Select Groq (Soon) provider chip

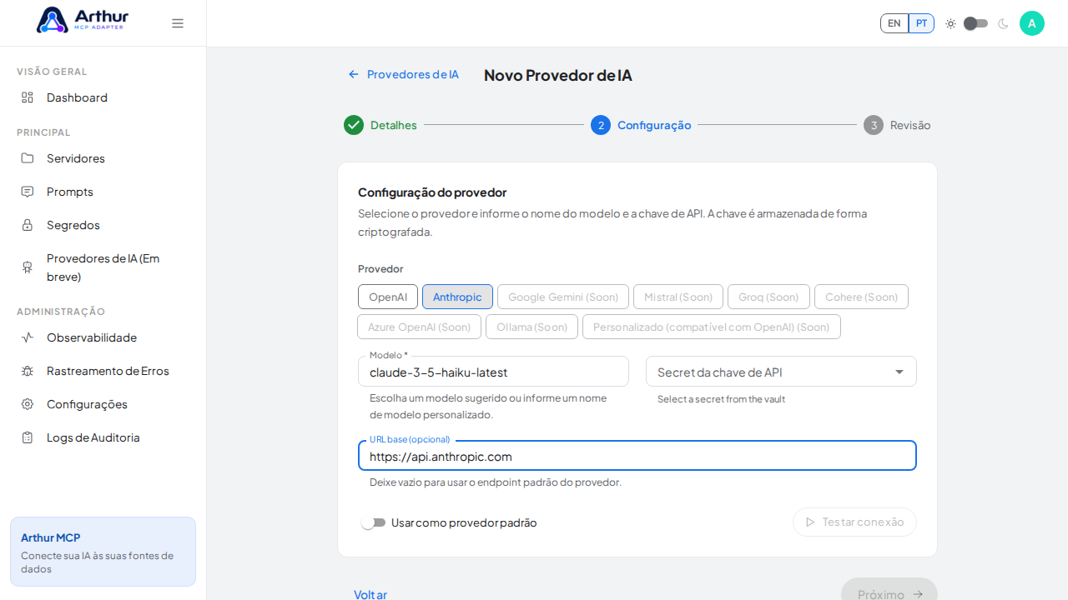[x=768, y=297]
